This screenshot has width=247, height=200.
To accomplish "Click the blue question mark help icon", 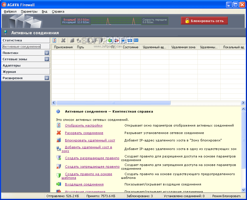I will [x=58, y=111].
